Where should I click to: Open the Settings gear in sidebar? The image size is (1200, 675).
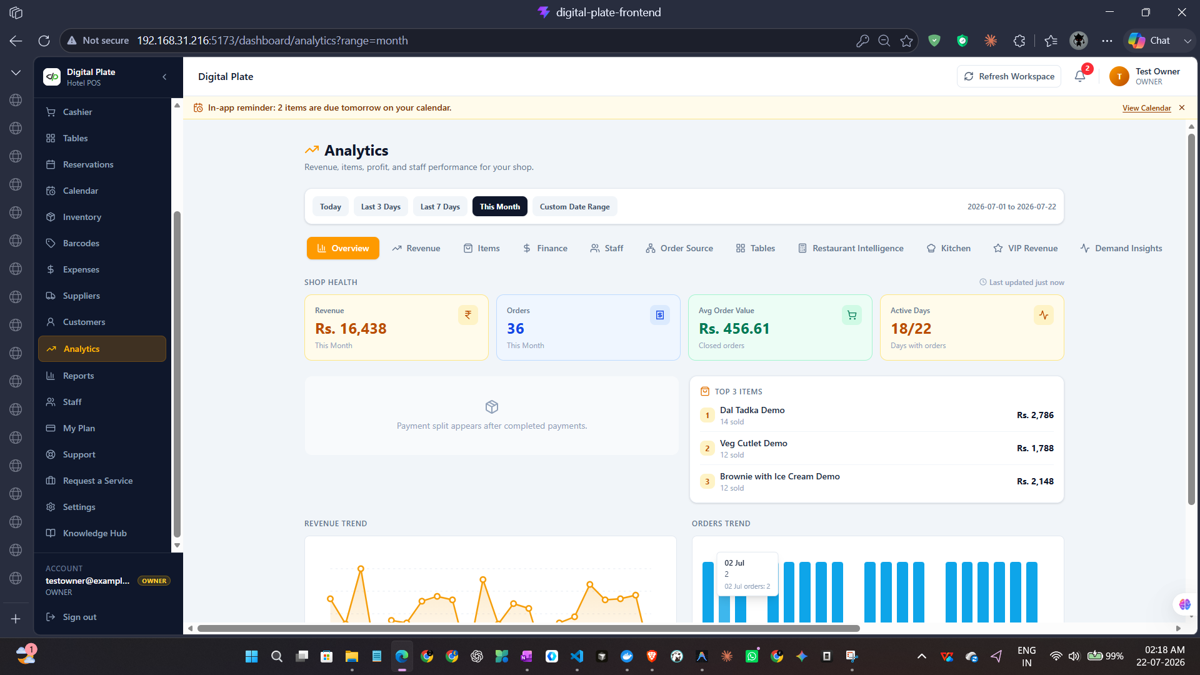pos(51,507)
